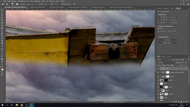
Task: Open the Изображение menu
Action: [x=21, y=1]
